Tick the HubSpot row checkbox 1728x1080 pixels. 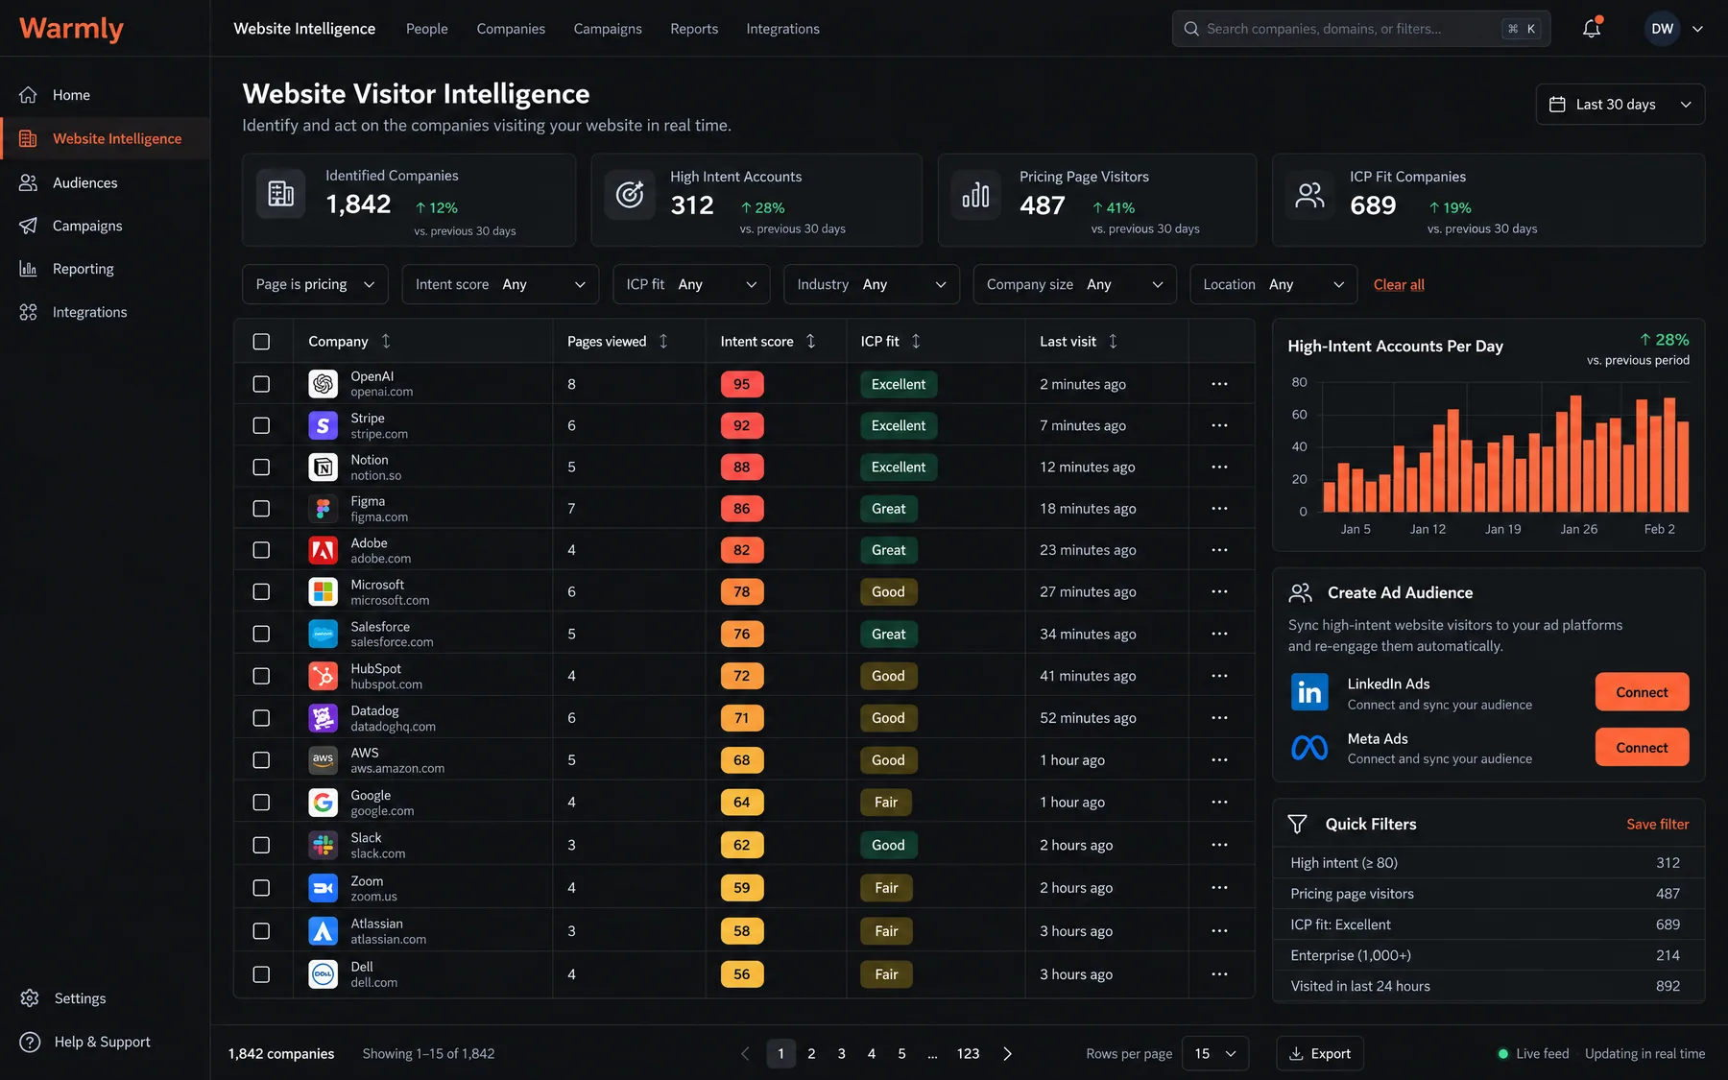(x=261, y=676)
